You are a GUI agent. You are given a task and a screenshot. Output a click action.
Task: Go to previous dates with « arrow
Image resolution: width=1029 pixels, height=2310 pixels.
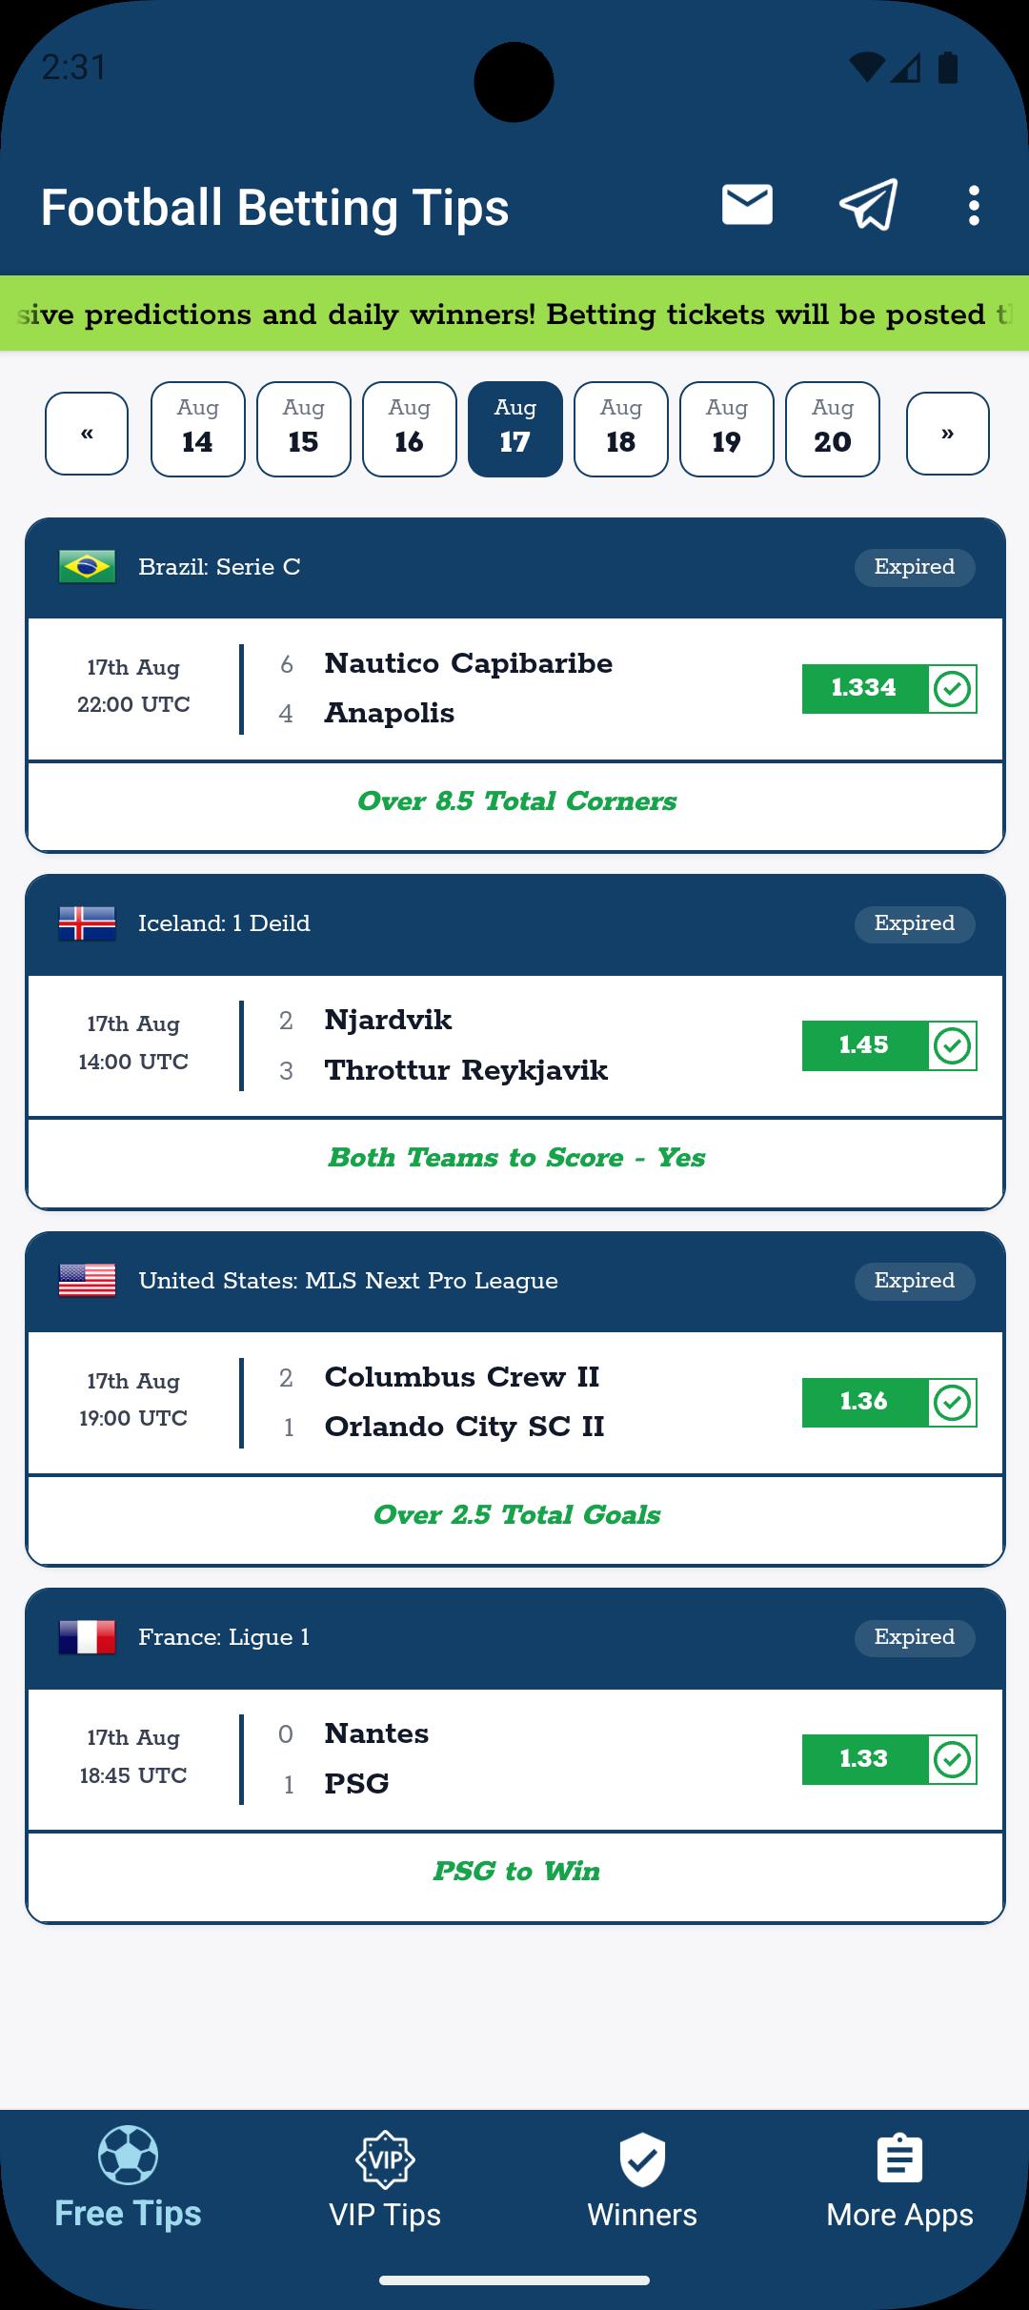tap(87, 434)
